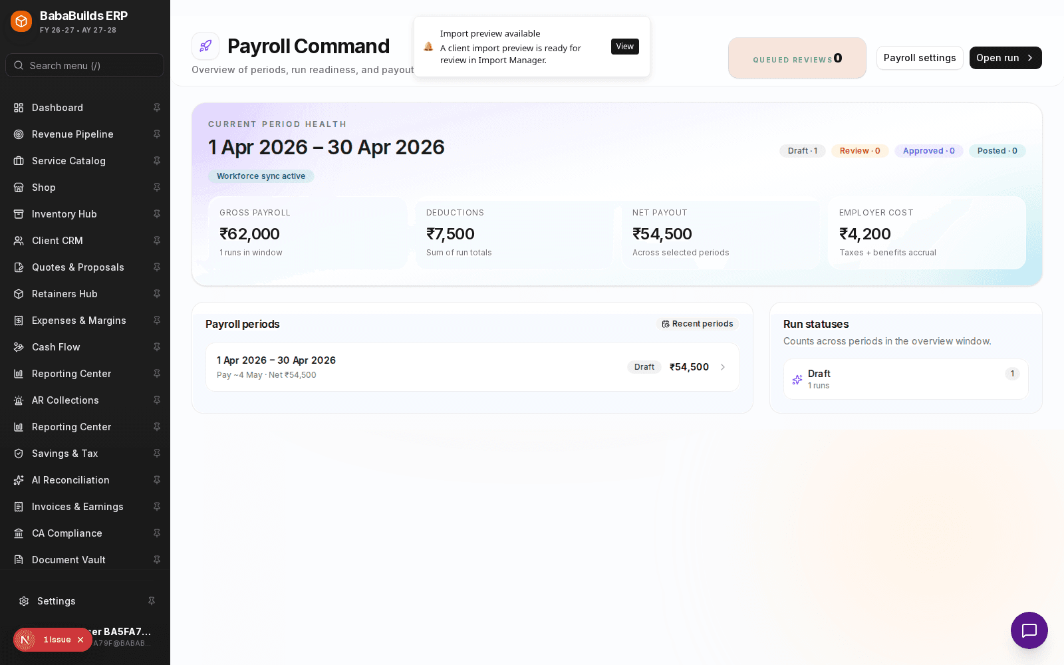This screenshot has height=665, width=1064.
Task: Click the Service Catalog briefcase icon
Action: tap(19, 161)
